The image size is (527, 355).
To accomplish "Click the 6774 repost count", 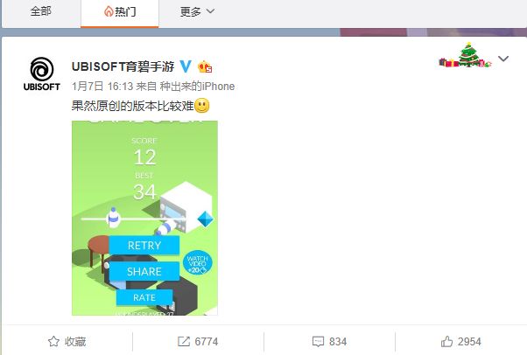I will click(x=207, y=342).
